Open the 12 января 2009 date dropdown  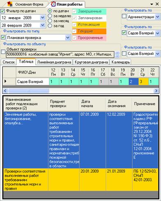click(x=43, y=18)
